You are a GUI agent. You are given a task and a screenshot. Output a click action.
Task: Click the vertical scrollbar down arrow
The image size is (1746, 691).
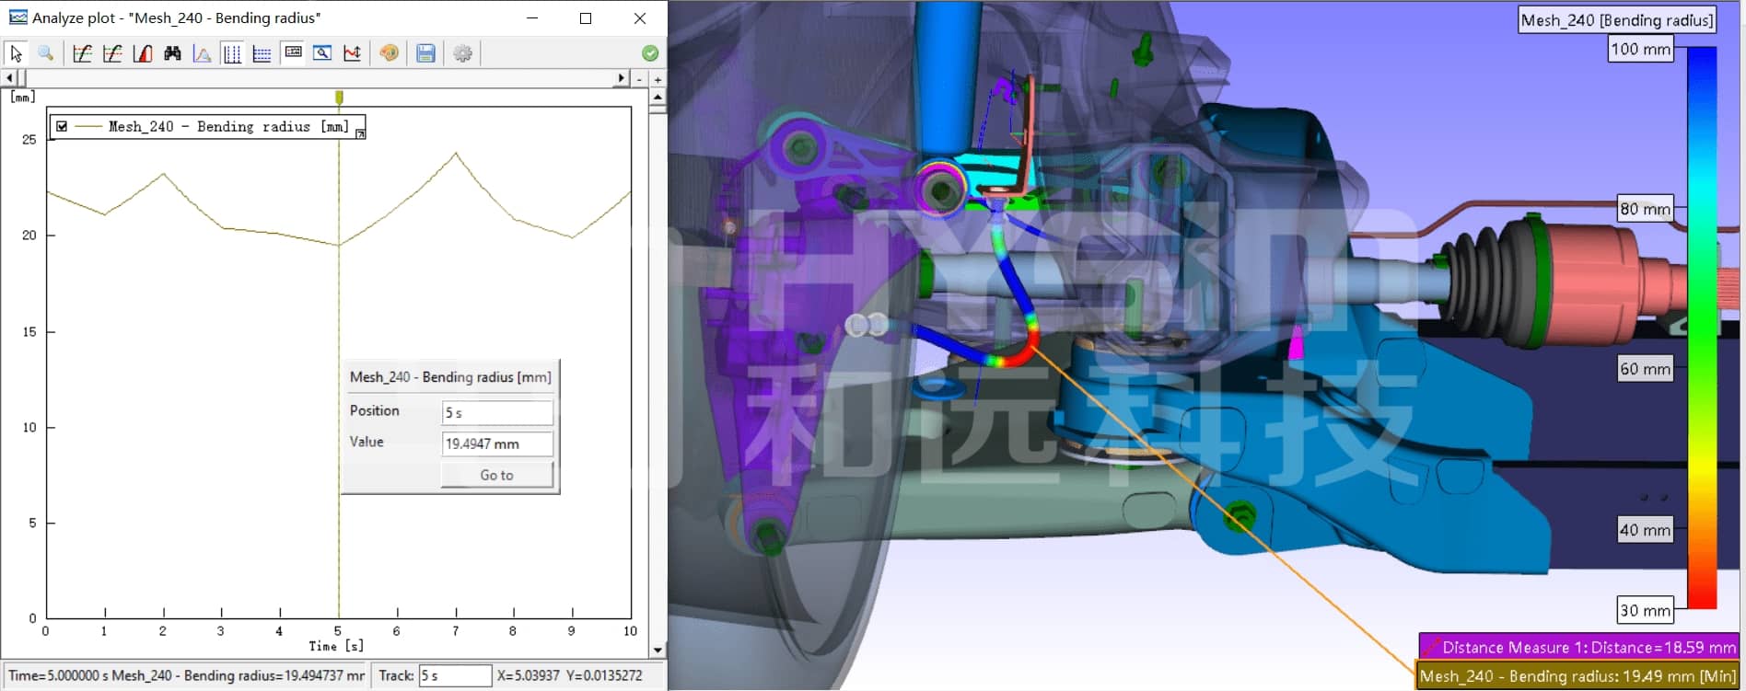658,650
